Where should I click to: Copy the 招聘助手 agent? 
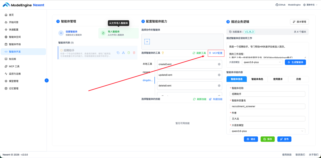pyautogui.click(x=118, y=53)
